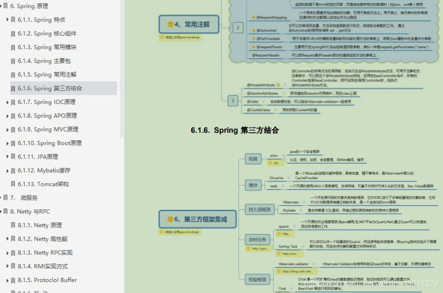443x293 pixels.
Task: Go to 8.1.1. Netty 原理
Action: click(39, 225)
